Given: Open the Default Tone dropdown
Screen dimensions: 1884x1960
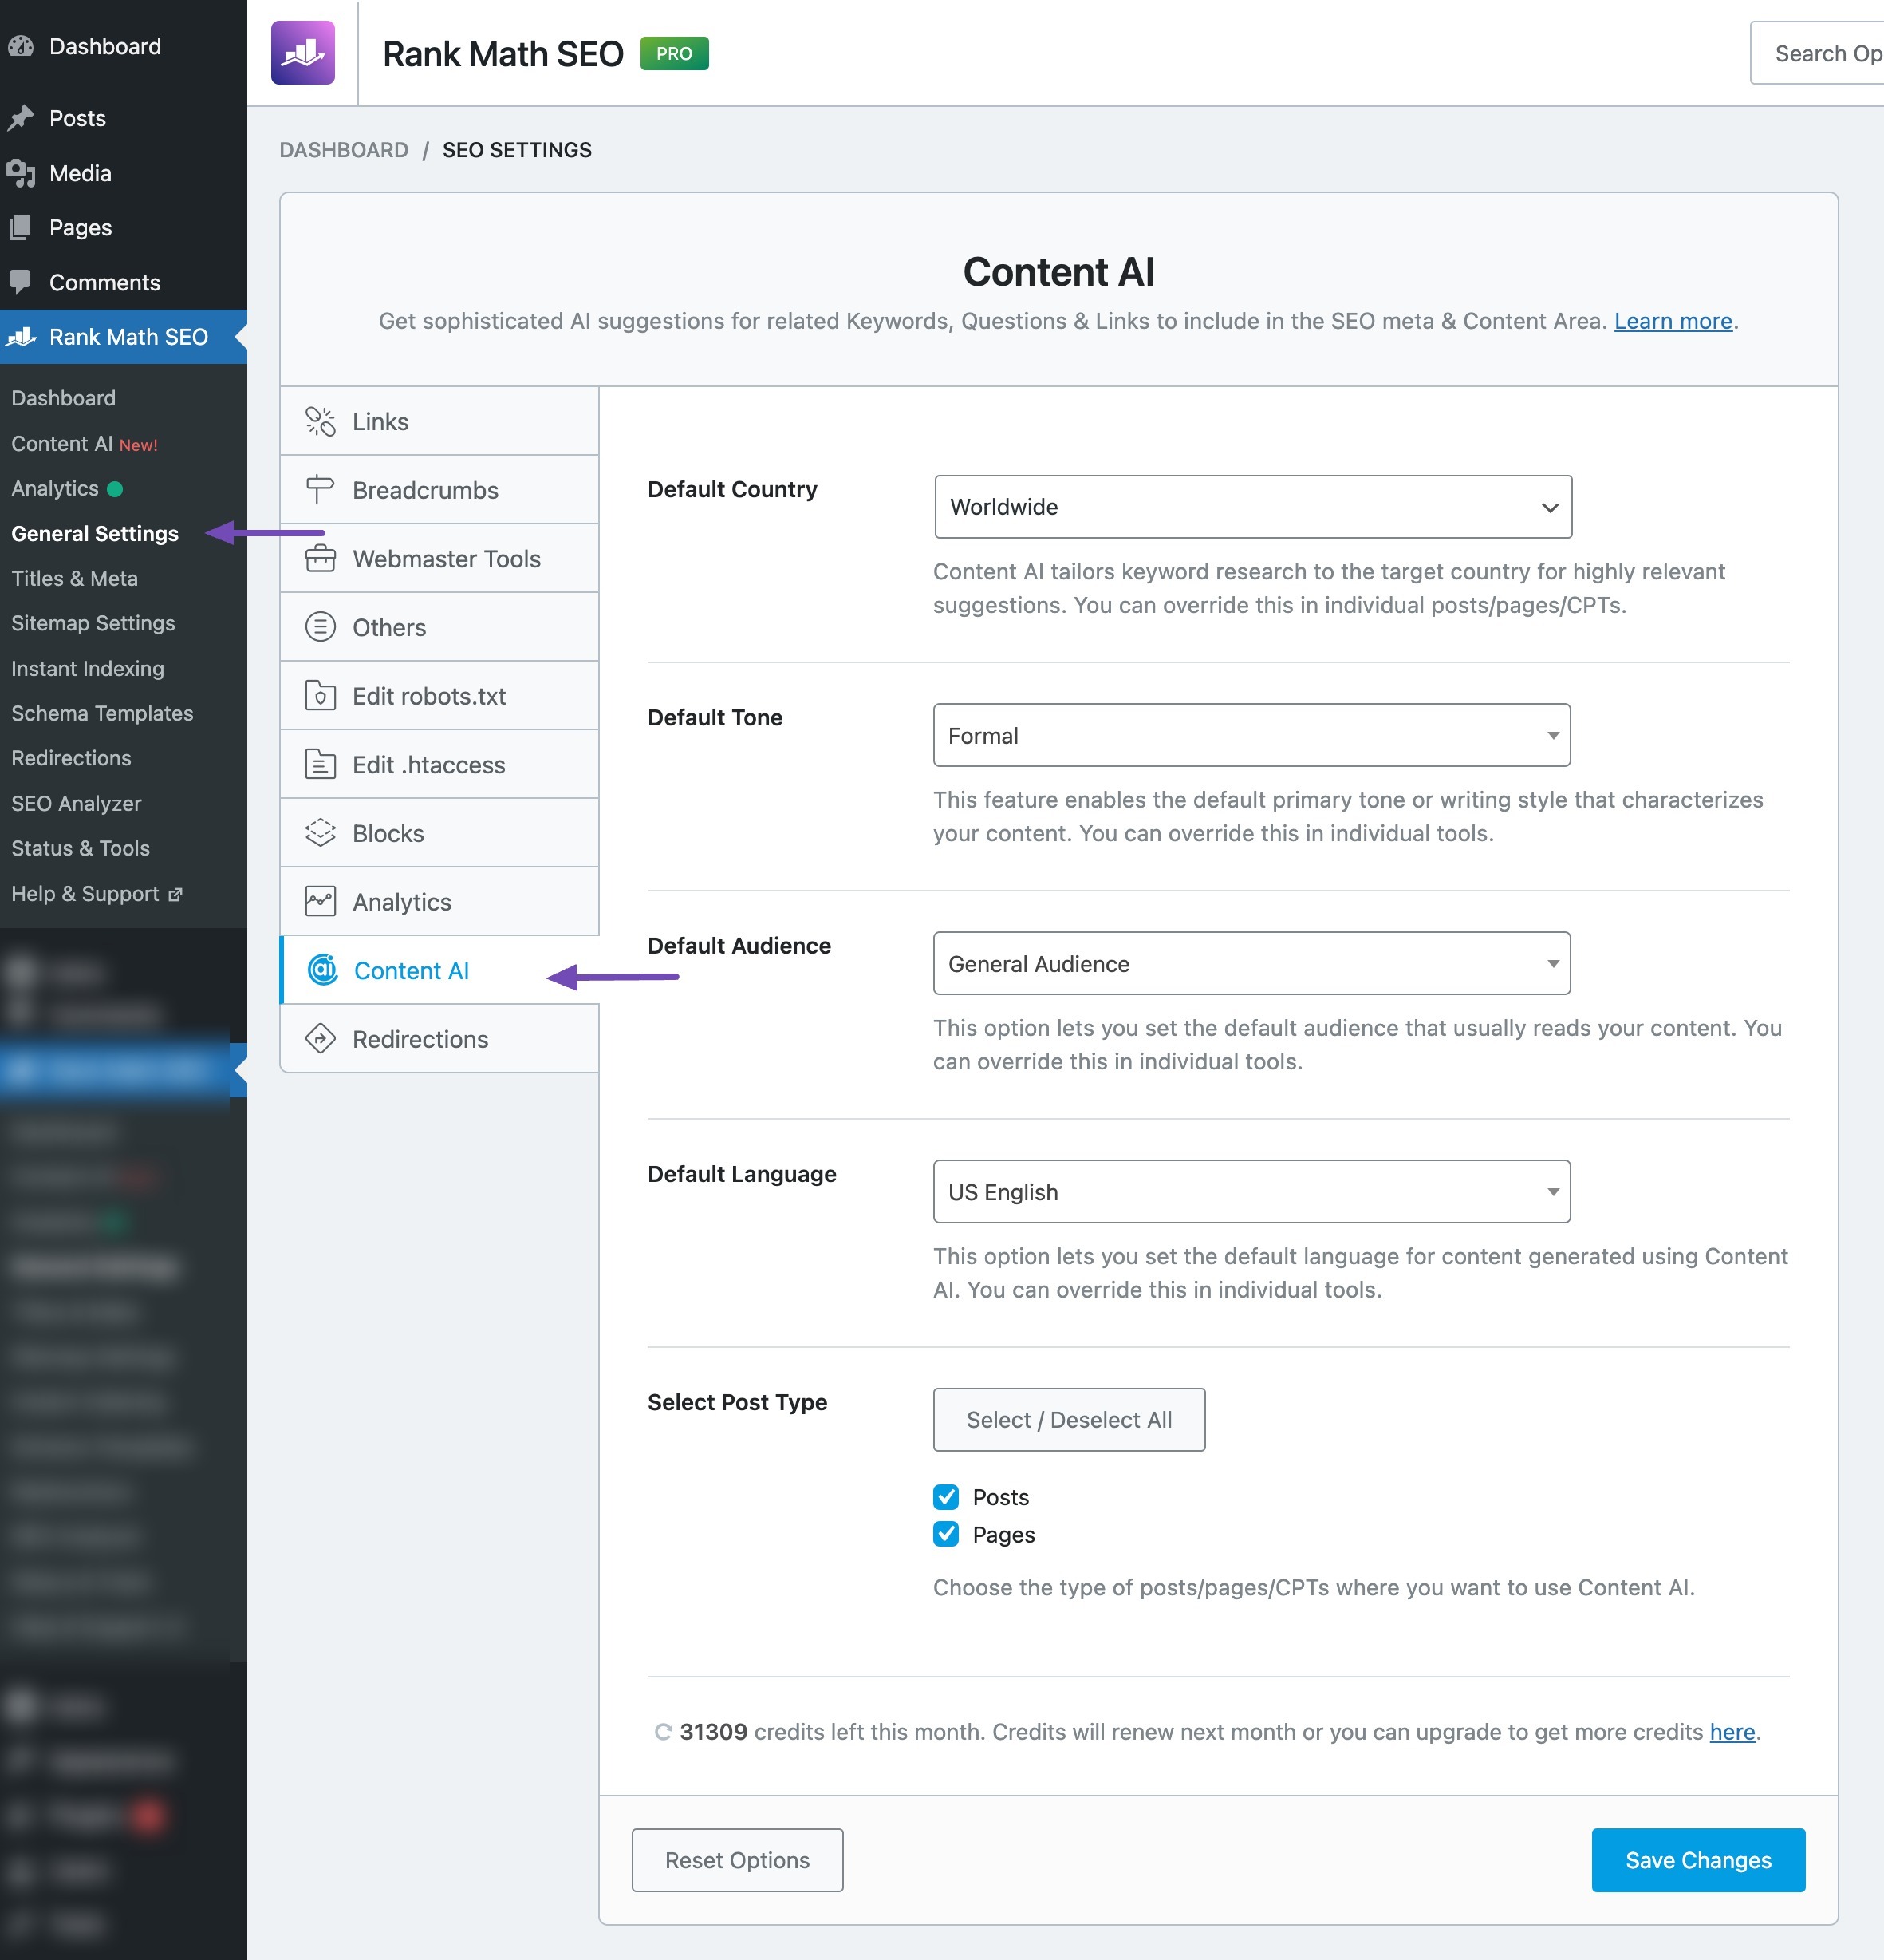Looking at the screenshot, I should (x=1251, y=735).
